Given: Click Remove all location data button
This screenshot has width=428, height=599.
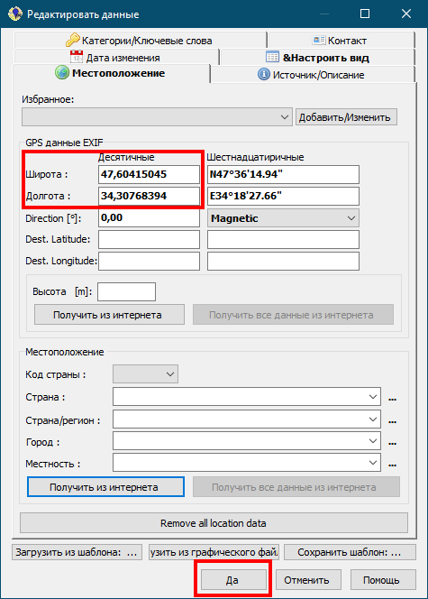Looking at the screenshot, I should click(x=214, y=523).
